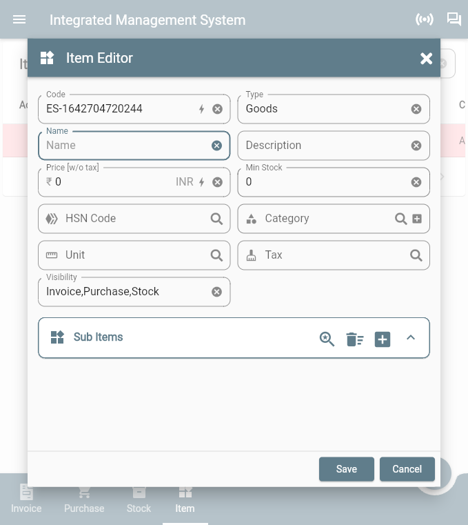Screen dimensions: 468x525
Task: Clear the Visibility field
Action: tap(217, 292)
